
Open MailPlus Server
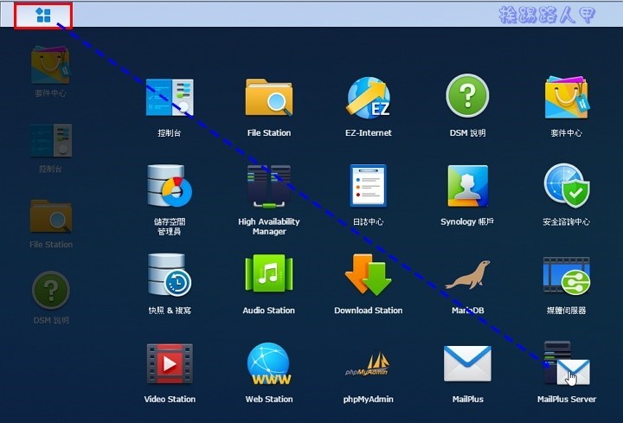tap(567, 363)
